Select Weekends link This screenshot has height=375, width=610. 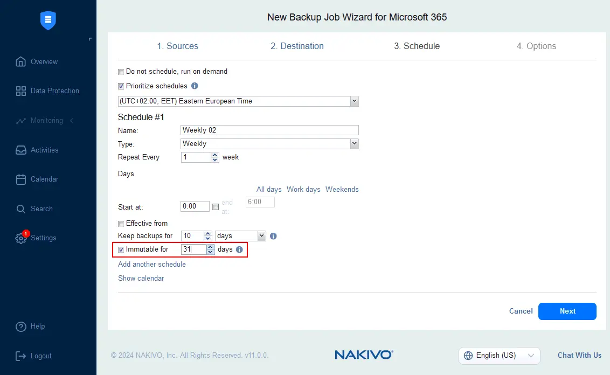coord(342,190)
